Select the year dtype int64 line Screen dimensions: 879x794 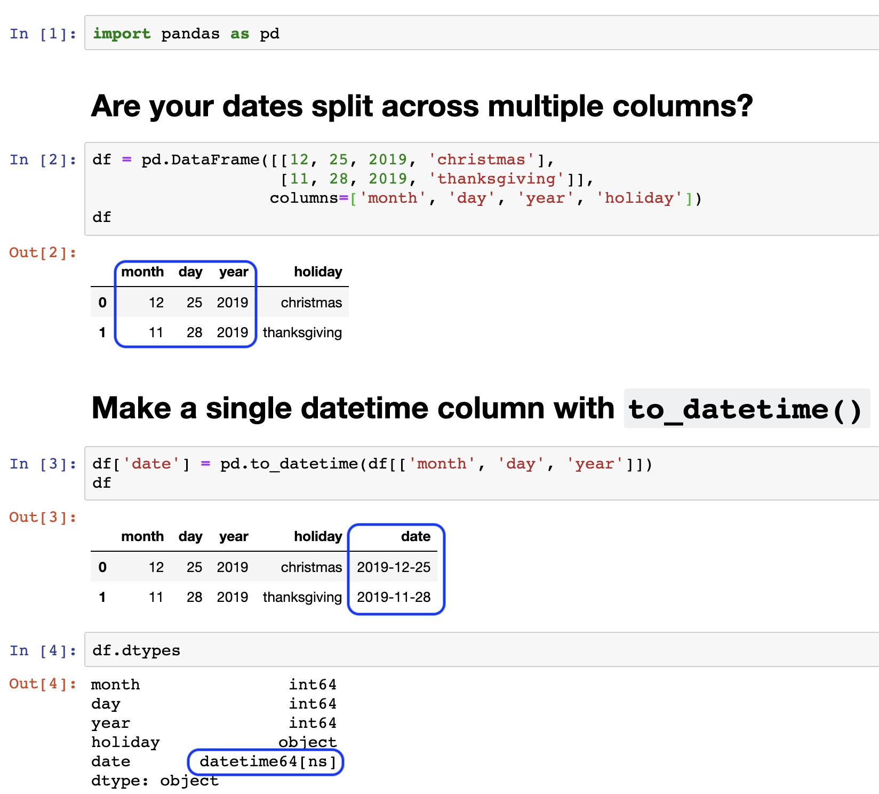[313, 723]
